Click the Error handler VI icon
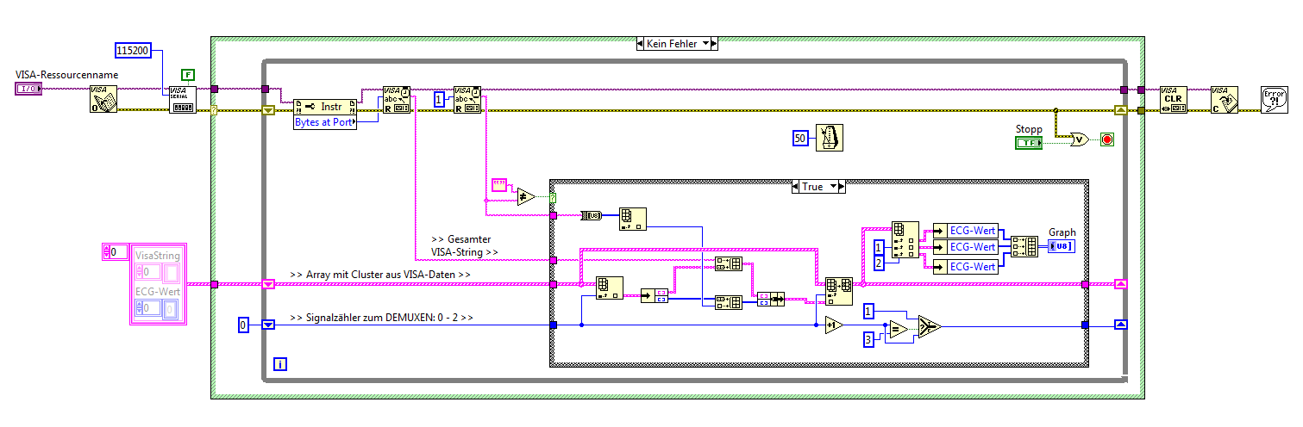 pos(1275,99)
